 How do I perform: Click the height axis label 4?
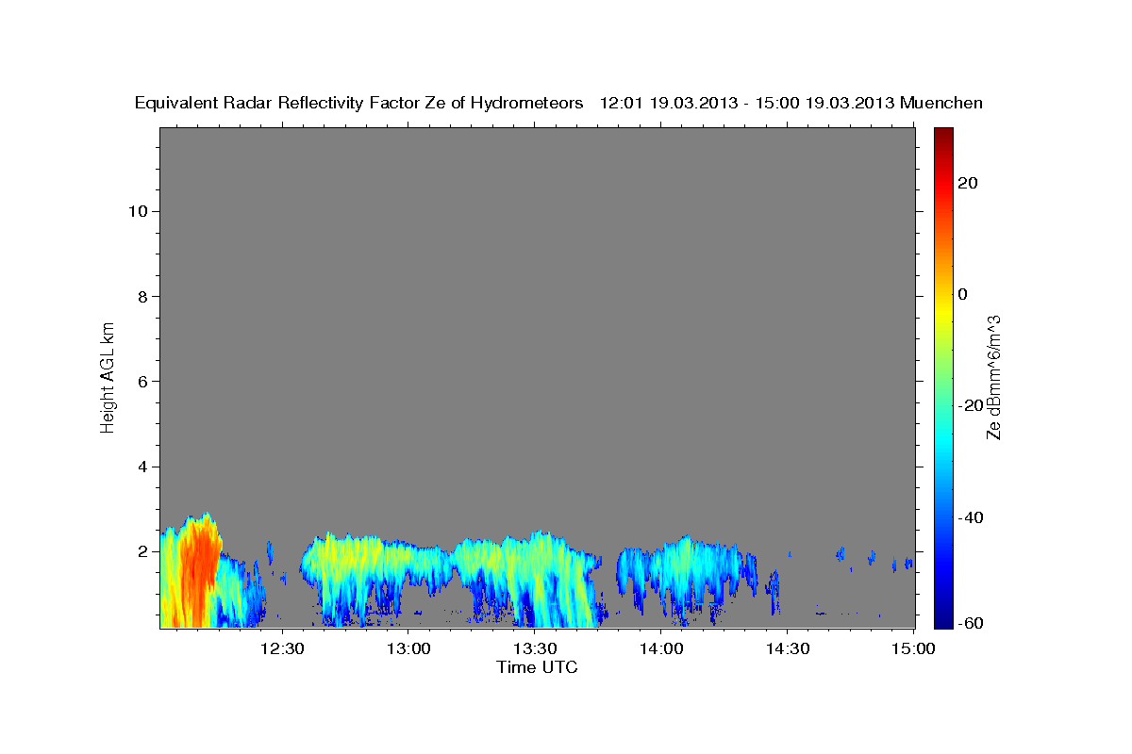pos(143,467)
